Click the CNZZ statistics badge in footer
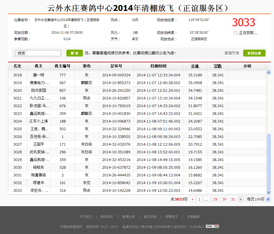274x234 pixels. pyautogui.click(x=212, y=226)
